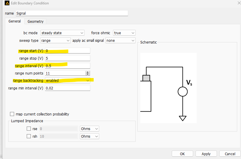Open the rse units Ohms dropdown
The image size is (241, 159).
89,129
